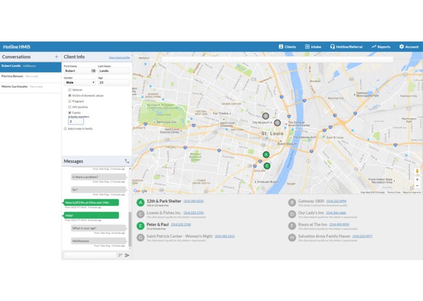Click gray F badge for Room at The Inn

[292, 225]
